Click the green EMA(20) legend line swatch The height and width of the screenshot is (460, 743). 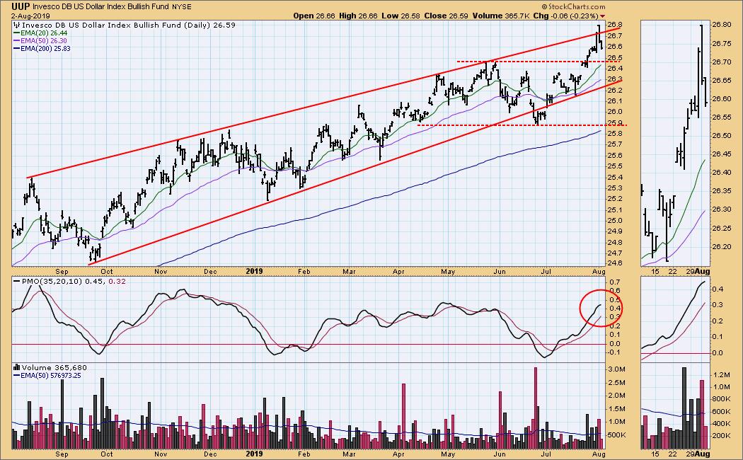[16, 33]
